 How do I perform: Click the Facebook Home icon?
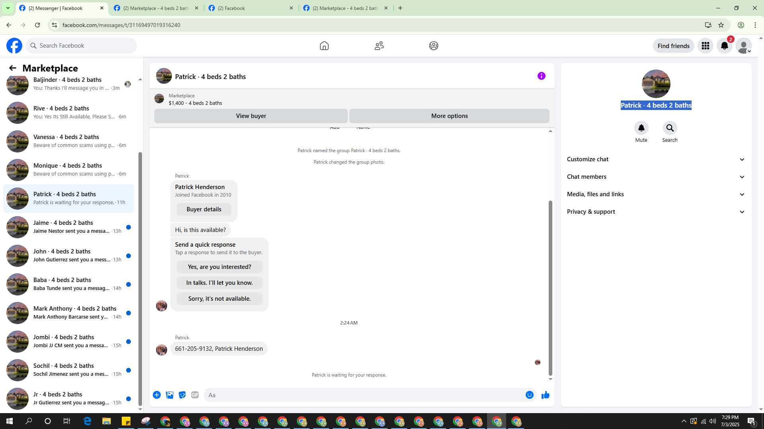[324, 46]
